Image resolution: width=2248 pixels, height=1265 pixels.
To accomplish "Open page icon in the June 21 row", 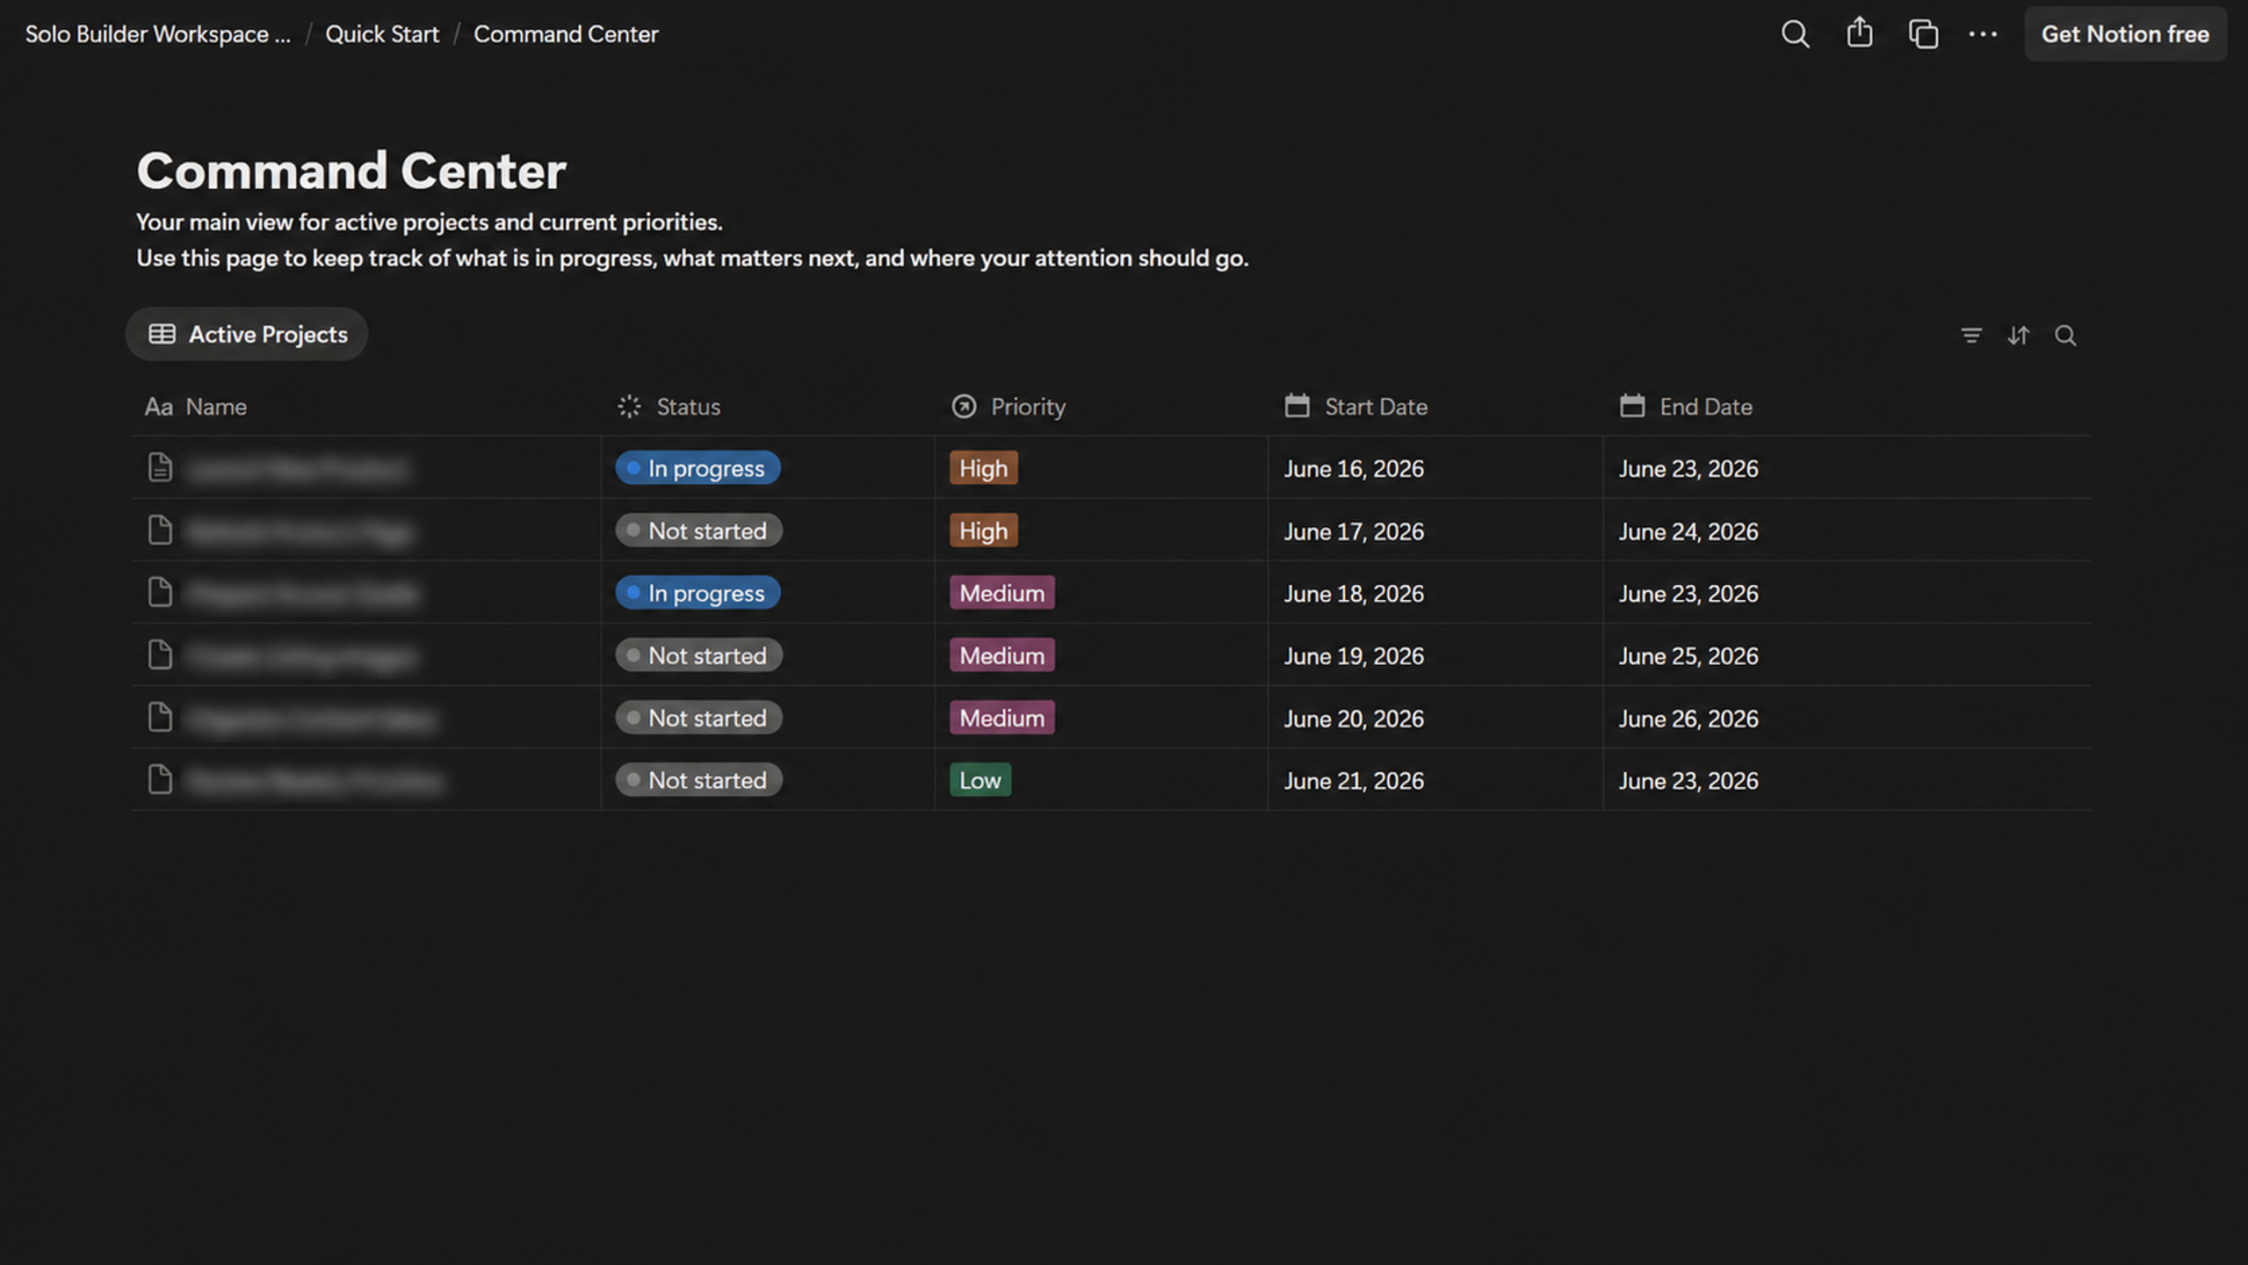I will click(160, 779).
